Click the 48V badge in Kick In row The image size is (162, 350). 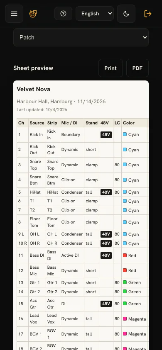pos(106,135)
